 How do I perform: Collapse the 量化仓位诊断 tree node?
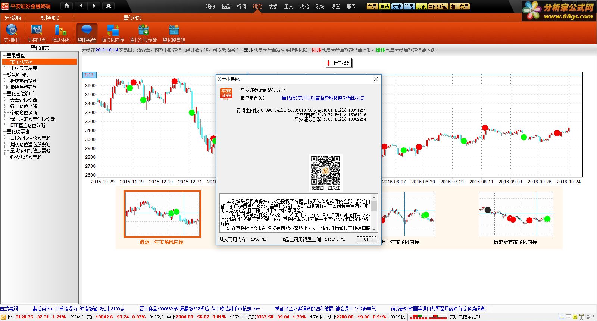(4, 94)
